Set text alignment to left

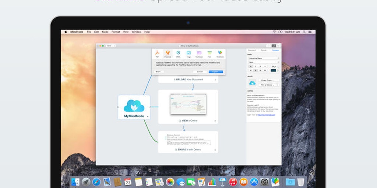click(x=251, y=70)
